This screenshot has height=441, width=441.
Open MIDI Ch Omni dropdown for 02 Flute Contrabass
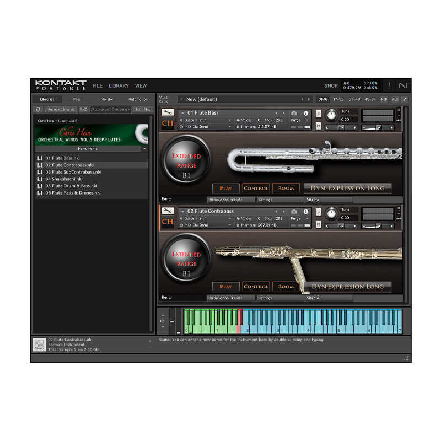click(x=230, y=225)
